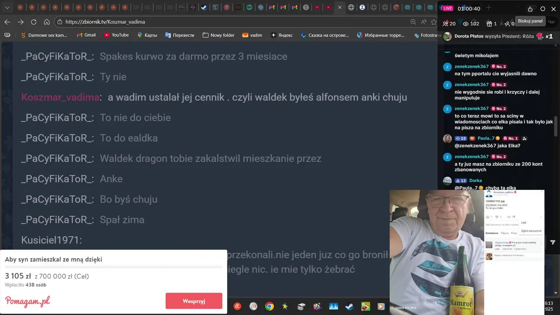Screen dimensions: 560x315
Task: Click the 'Zgłoś naruszenie' menu item
Action: 531,231
